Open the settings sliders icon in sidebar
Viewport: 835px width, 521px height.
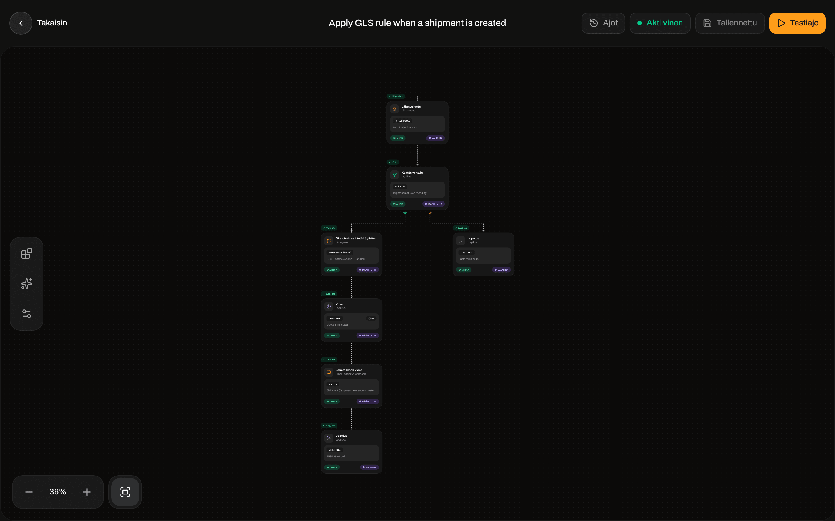pos(27,313)
